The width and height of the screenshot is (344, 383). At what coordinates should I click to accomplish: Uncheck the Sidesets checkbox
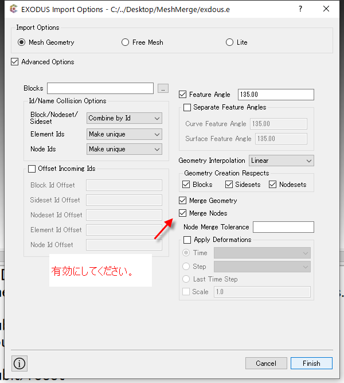pyautogui.click(x=229, y=185)
